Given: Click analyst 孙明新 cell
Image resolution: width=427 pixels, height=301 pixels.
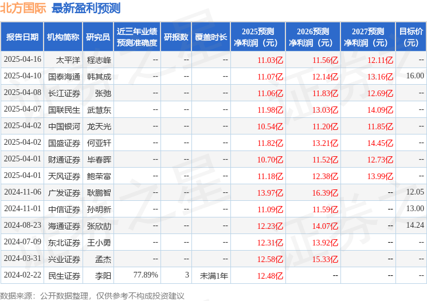Looking at the screenshot, I should (99, 209).
